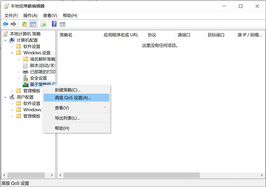Click the 目标端口 column header
Viewport: 266px width, 187px height.
(220, 35)
